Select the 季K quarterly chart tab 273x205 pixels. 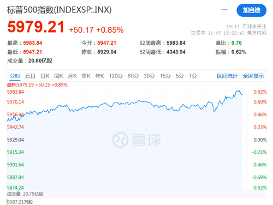[x=86, y=76]
